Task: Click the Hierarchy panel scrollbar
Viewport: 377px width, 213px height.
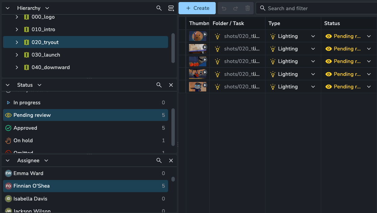Action: pyautogui.click(x=173, y=48)
